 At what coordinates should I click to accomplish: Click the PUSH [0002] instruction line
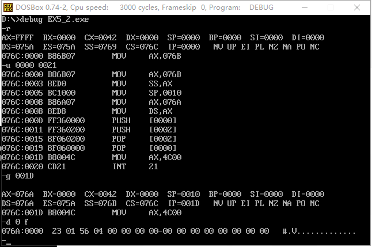[89, 130]
